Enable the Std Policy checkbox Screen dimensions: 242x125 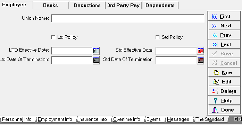pyautogui.click(x=158, y=37)
